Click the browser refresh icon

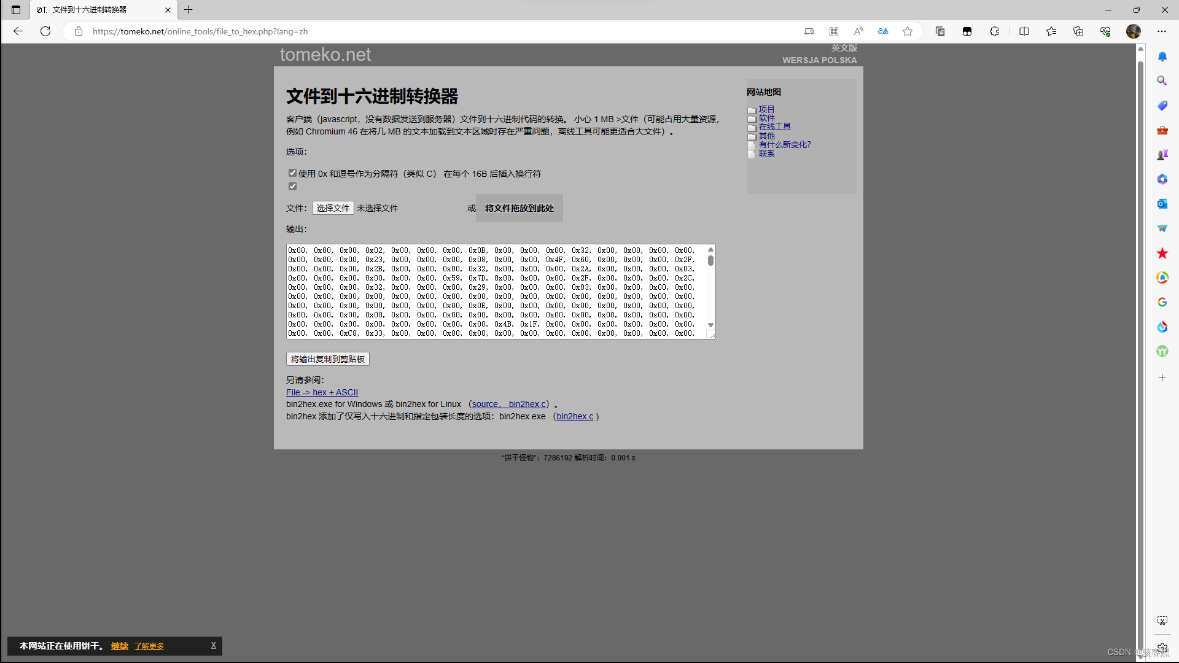pyautogui.click(x=45, y=31)
